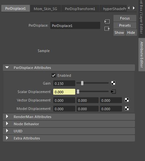
Task: Click the Scalar Displacement slider handle
Action: (x=78, y=91)
